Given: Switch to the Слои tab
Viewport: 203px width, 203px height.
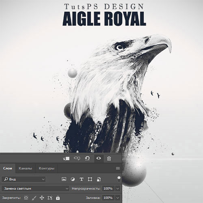Looking at the screenshot, I should tap(8, 168).
